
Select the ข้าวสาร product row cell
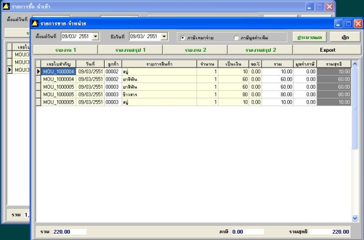click(159, 94)
